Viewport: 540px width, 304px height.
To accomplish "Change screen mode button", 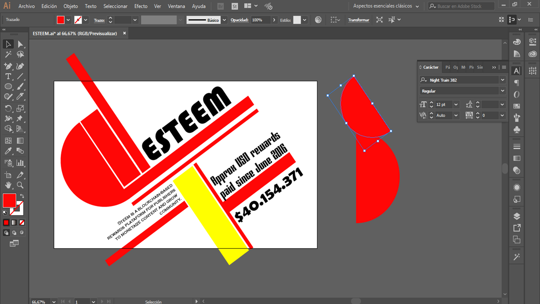I will [14, 243].
